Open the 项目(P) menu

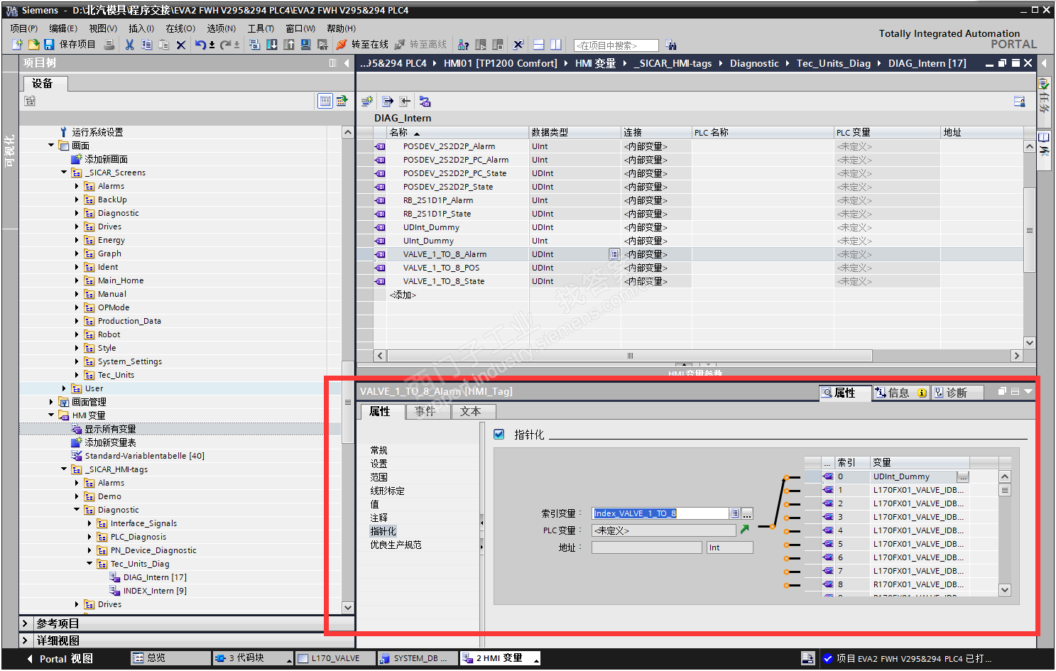pyautogui.click(x=24, y=28)
